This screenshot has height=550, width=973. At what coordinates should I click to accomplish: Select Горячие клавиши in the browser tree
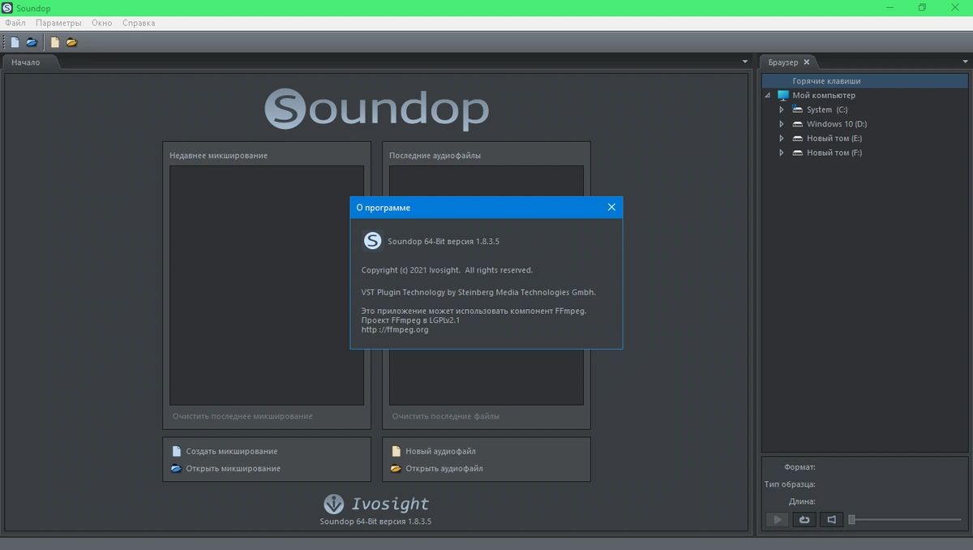[x=864, y=81]
